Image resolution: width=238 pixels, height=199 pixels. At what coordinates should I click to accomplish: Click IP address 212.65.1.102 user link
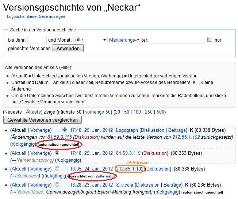click(130, 169)
